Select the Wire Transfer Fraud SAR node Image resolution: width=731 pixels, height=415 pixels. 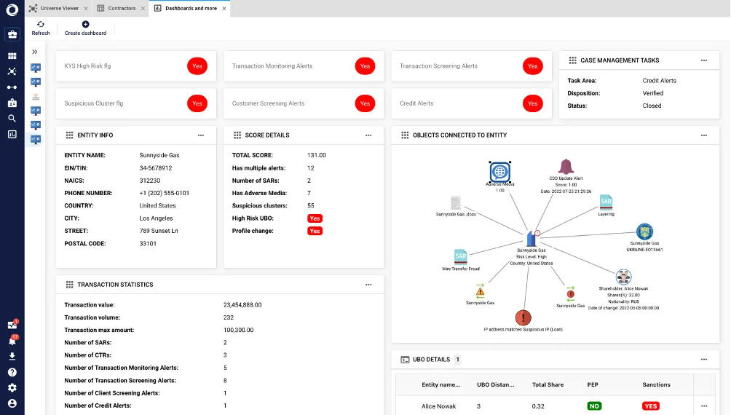461,257
